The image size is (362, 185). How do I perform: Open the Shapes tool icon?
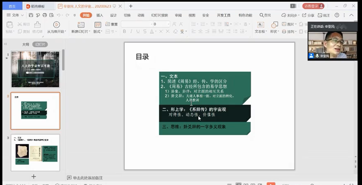tap(274, 24)
